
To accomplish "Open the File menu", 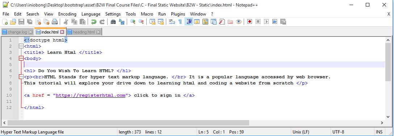I will 6,14.
